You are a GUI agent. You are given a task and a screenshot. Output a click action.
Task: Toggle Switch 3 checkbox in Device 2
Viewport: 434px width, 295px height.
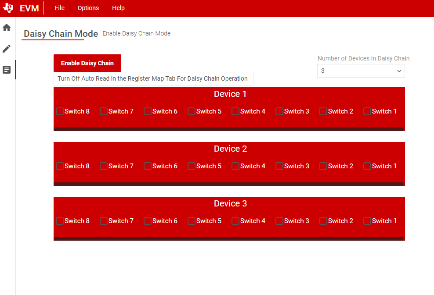279,166
